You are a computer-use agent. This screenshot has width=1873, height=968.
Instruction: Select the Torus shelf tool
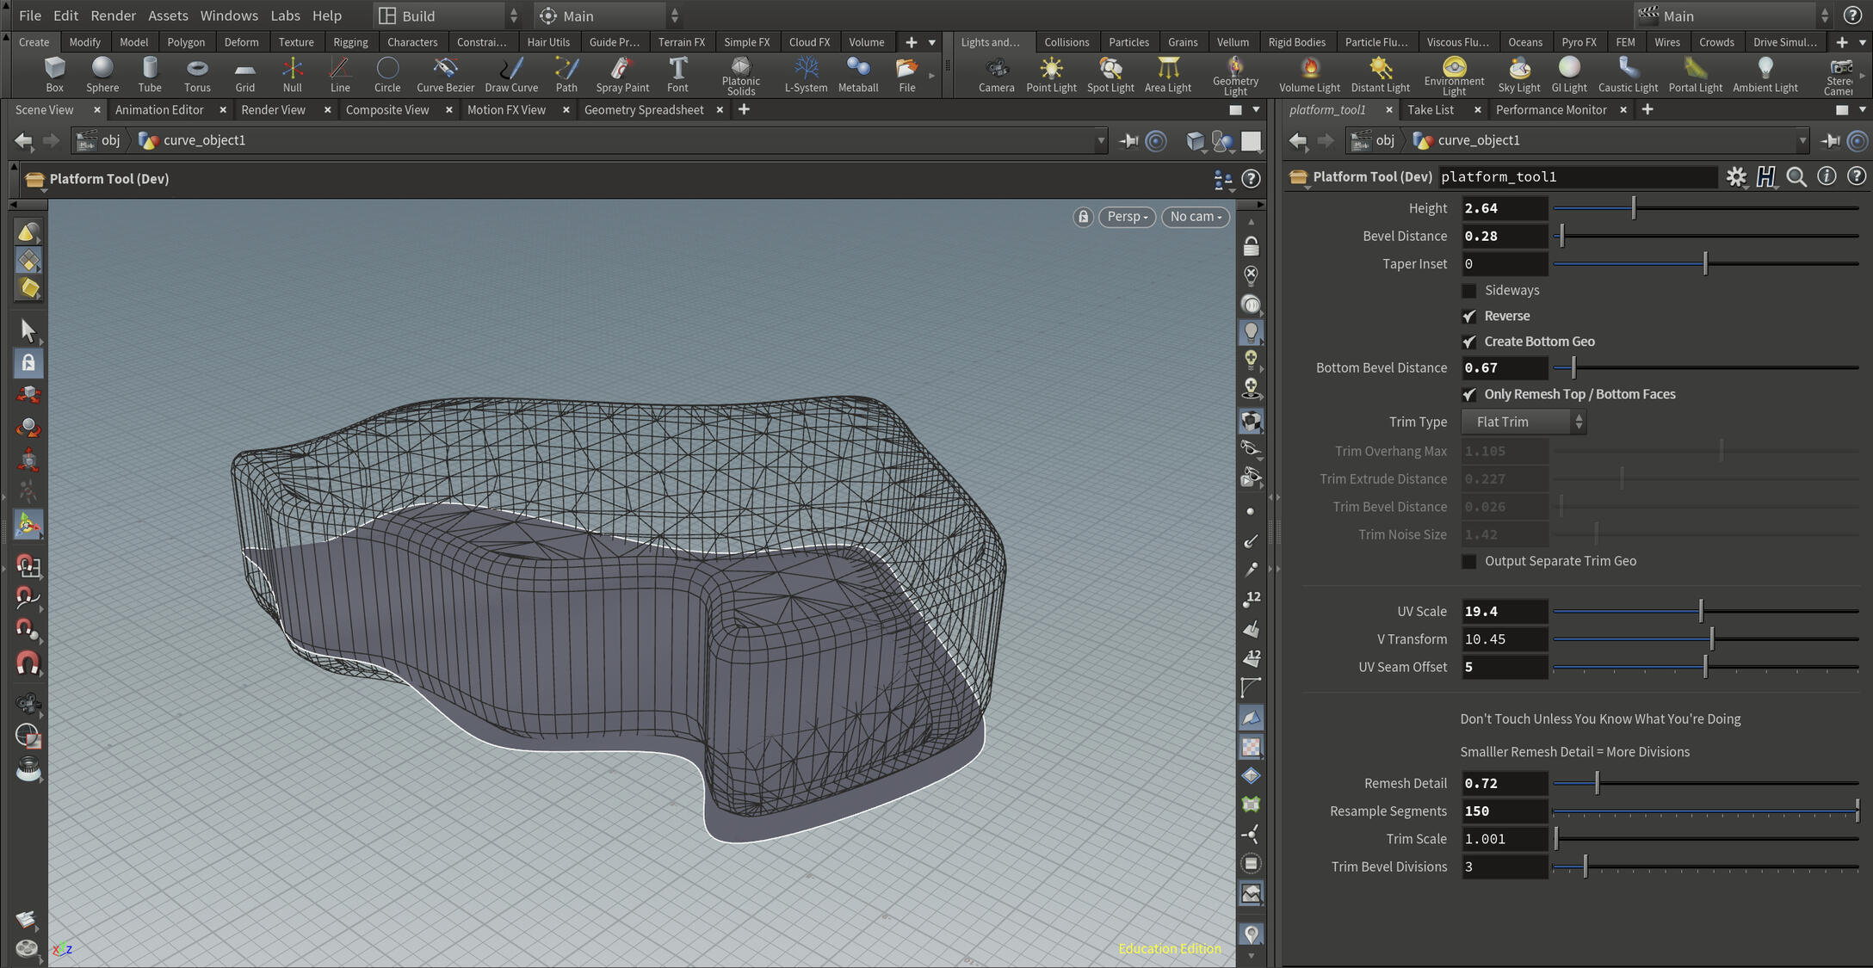[x=197, y=74]
